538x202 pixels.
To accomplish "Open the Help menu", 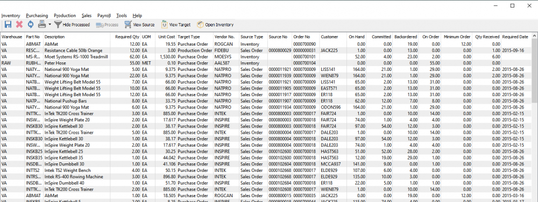I will tap(137, 16).
